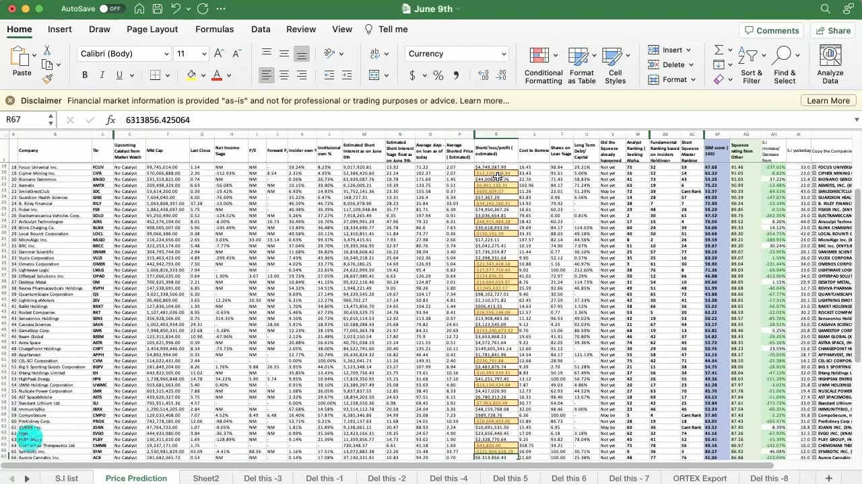Open Format as Table
The image size is (862, 484).
tap(582, 66)
